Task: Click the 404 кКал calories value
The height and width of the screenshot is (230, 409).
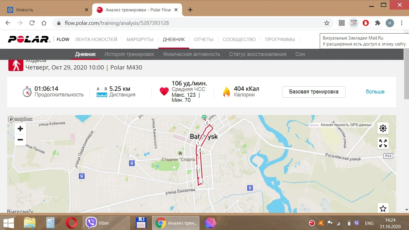Action: 246,89
